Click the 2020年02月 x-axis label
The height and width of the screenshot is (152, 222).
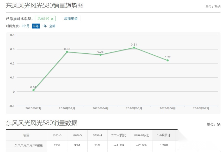33,108
